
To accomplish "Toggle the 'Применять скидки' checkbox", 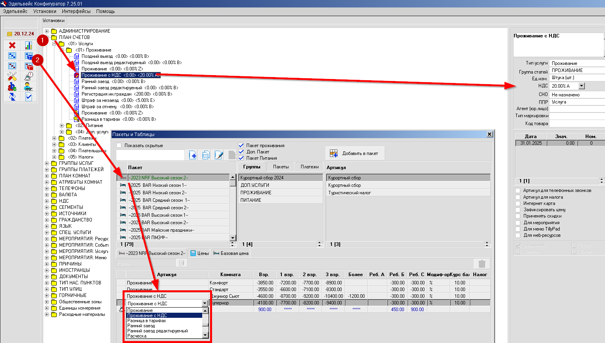I will [518, 216].
